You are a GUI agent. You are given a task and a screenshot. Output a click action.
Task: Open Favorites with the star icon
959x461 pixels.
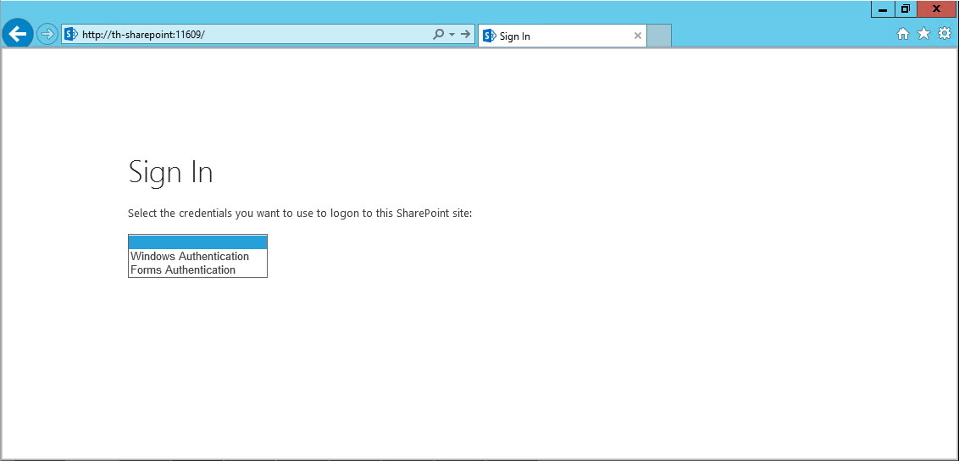click(923, 34)
